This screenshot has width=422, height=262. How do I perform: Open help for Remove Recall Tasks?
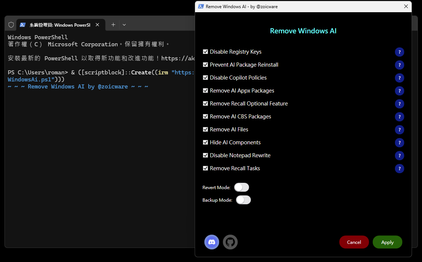tap(399, 168)
